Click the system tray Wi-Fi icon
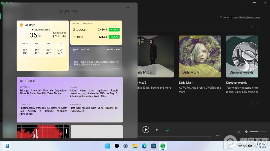The height and width of the screenshot is (151, 270). click(240, 146)
